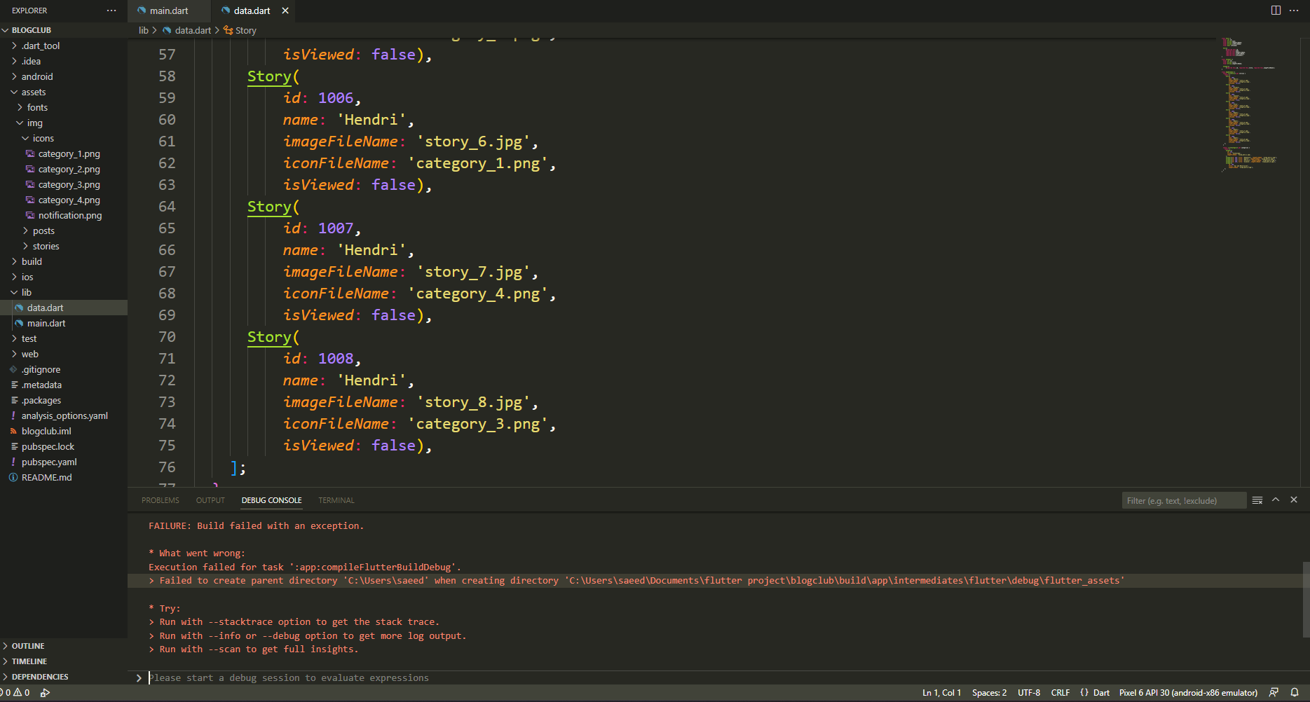The height and width of the screenshot is (702, 1310).
Task: Select the data.dart editor tab
Action: click(252, 11)
